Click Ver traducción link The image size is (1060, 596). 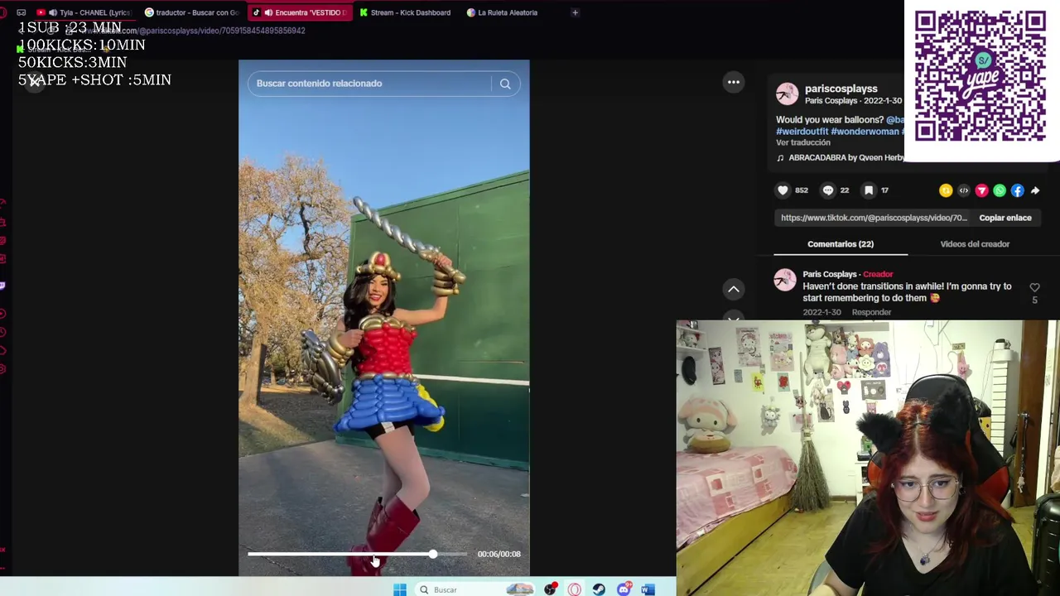803,142
